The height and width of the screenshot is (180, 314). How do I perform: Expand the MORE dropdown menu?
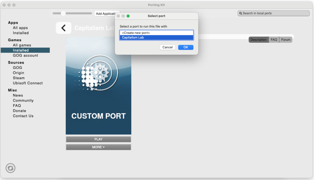98,147
